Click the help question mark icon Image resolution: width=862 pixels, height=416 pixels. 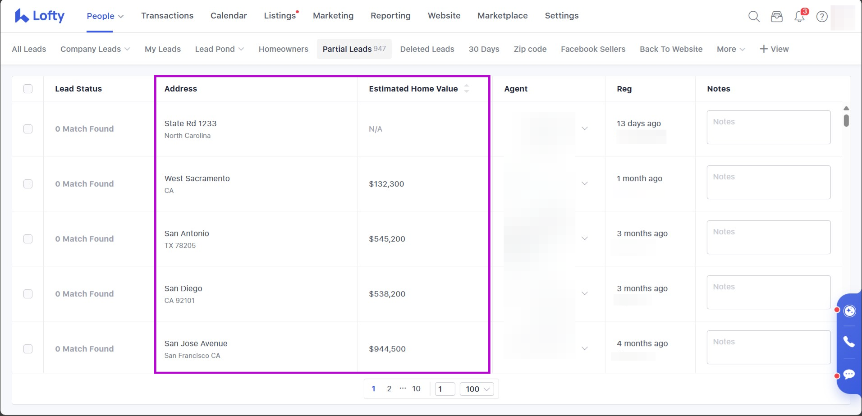pos(822,17)
